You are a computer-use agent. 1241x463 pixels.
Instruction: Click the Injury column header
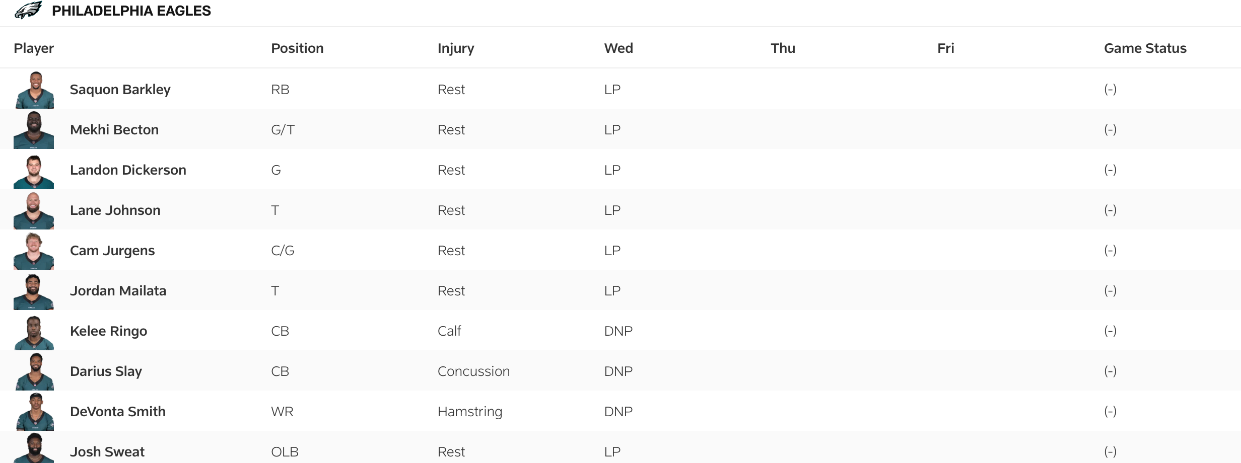(x=455, y=48)
